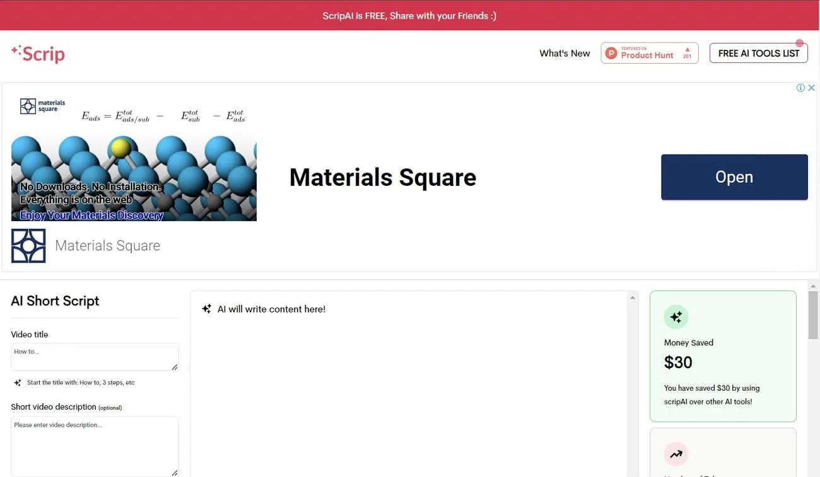Click the FREE AI TOOLS LIST button
The height and width of the screenshot is (477, 820).
coord(758,54)
